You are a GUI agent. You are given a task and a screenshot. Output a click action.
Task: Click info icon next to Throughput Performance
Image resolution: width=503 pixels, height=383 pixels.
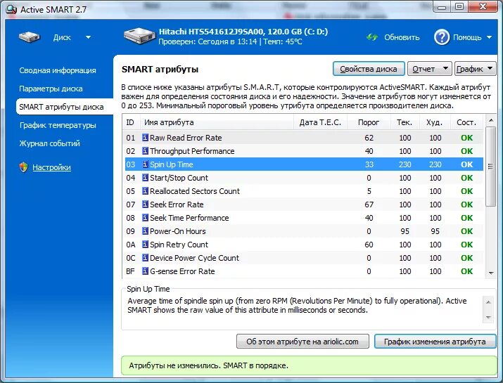145,151
